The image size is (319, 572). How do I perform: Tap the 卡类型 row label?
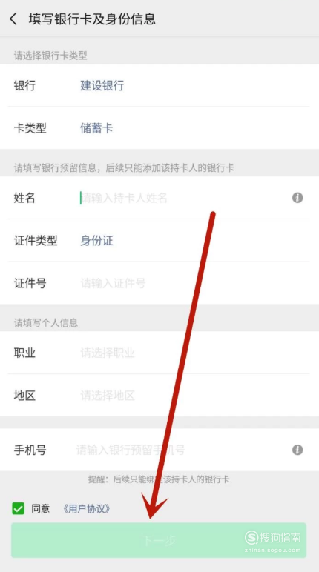tap(30, 128)
